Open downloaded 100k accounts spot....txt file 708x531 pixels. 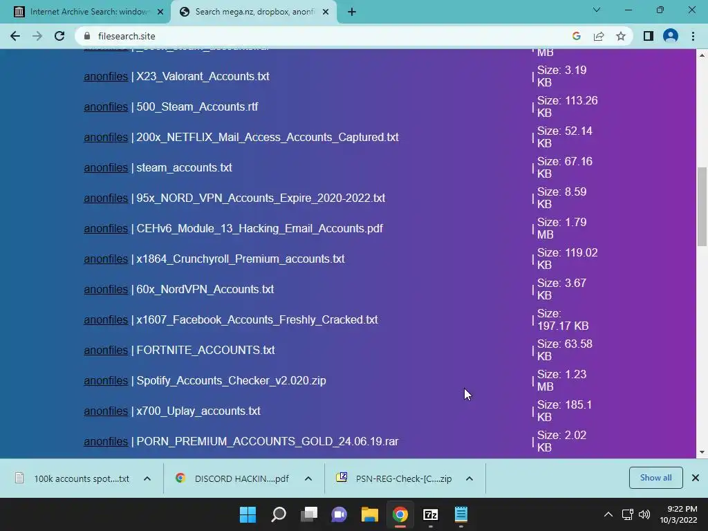pyautogui.click(x=72, y=478)
